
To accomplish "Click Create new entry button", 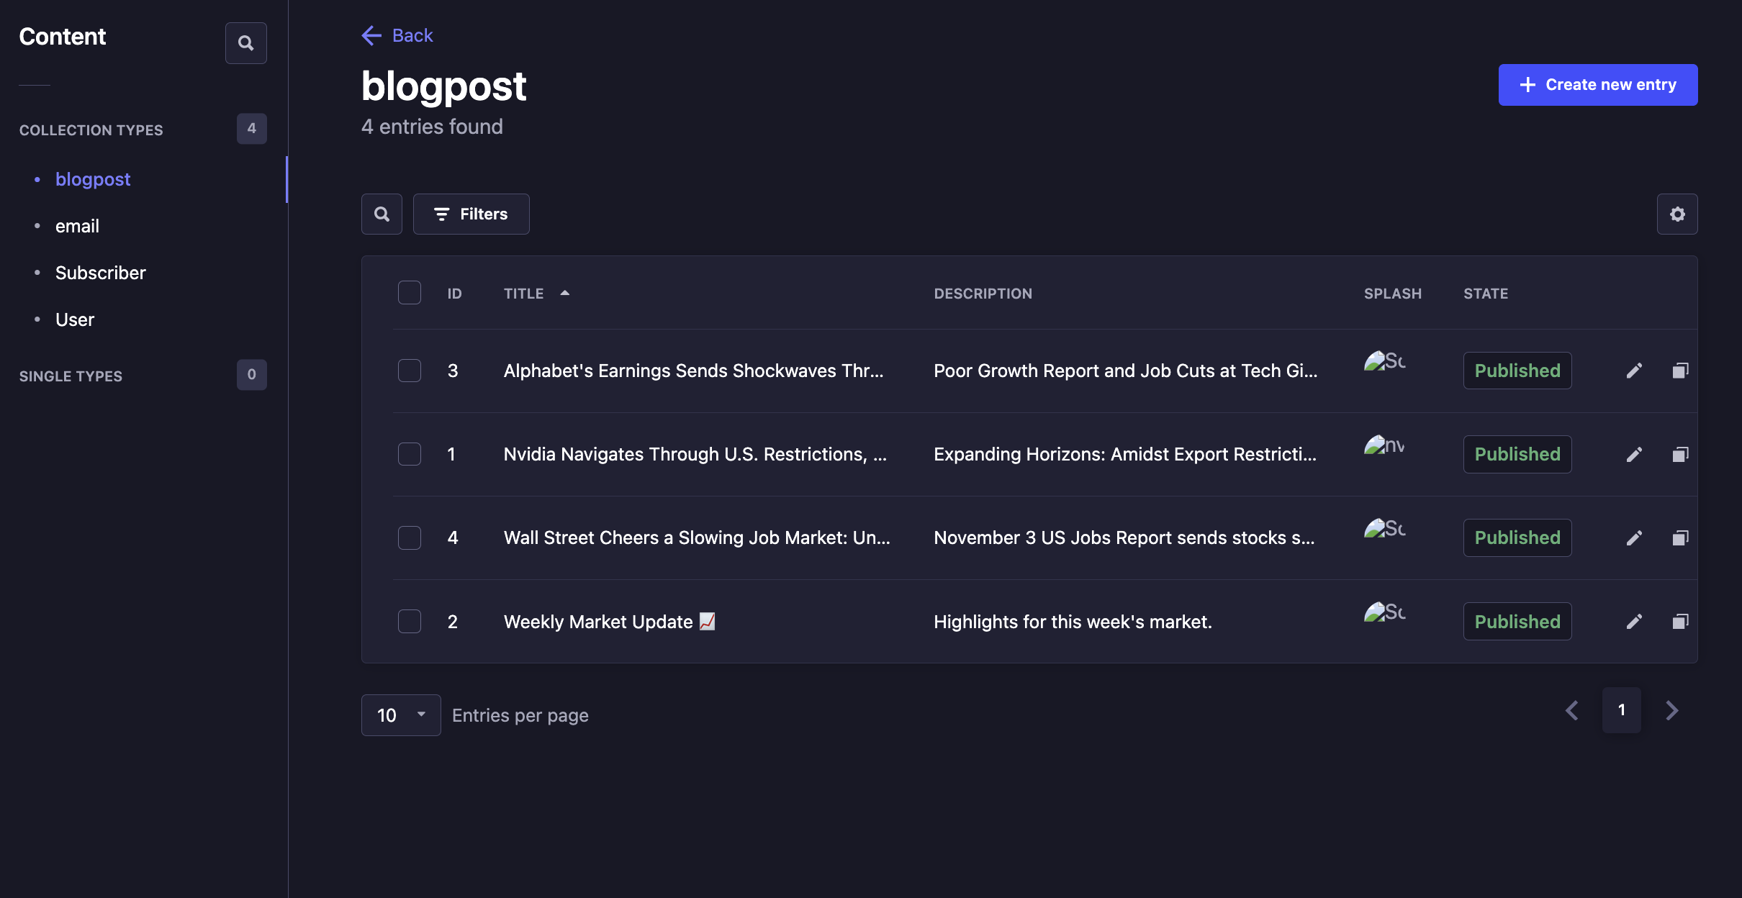I will (1597, 85).
